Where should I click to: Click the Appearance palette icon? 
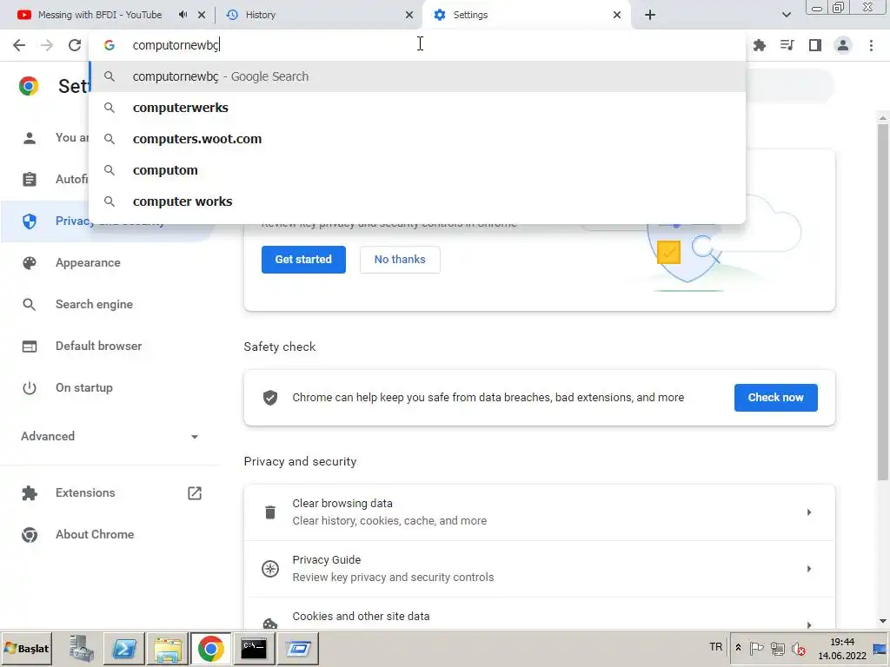(x=30, y=262)
